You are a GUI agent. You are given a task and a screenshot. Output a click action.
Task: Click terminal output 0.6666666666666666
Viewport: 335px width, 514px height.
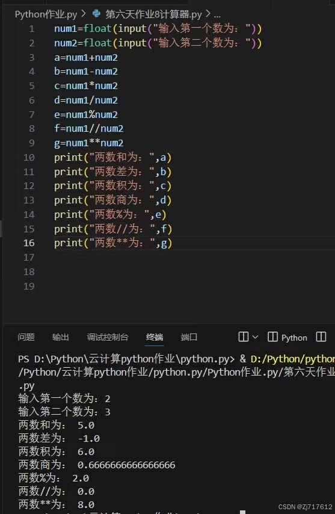[126, 465]
